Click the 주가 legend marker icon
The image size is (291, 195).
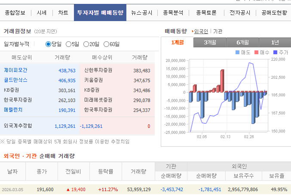click(275, 53)
